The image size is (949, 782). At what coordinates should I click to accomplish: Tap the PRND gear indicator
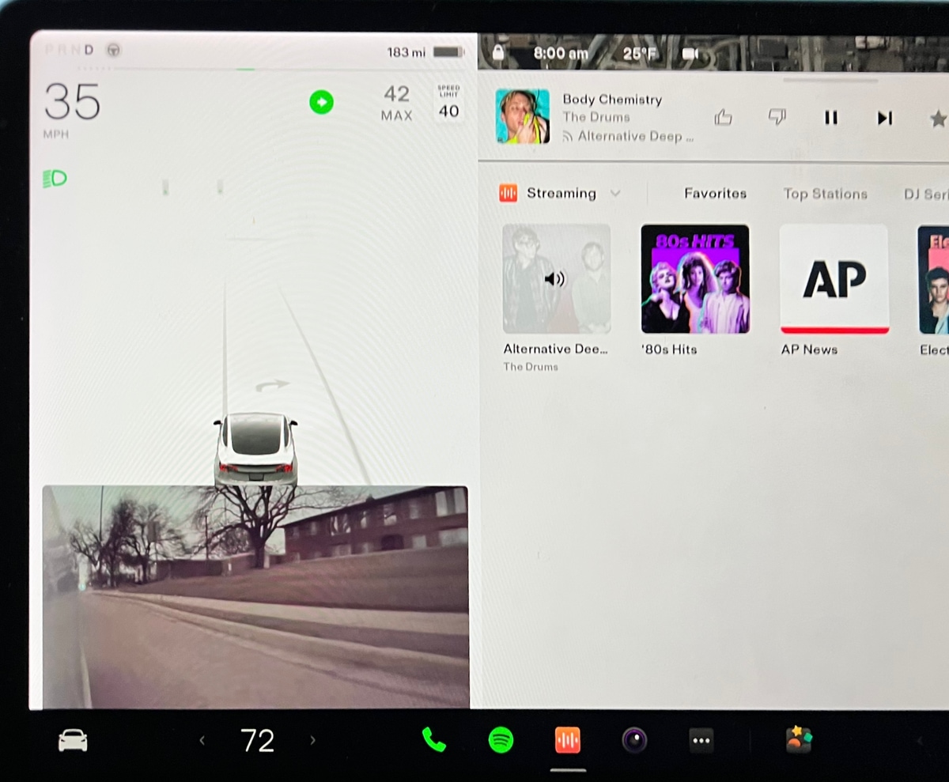[x=69, y=50]
